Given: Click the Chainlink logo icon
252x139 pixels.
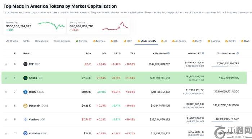Looking at the screenshot, I should pyautogui.click(x=26, y=133).
